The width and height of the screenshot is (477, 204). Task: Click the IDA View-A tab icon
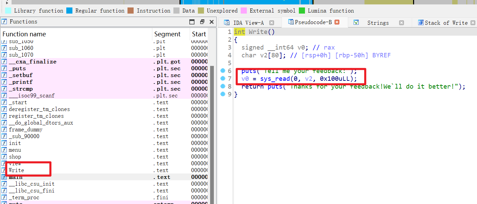pyautogui.click(x=227, y=23)
